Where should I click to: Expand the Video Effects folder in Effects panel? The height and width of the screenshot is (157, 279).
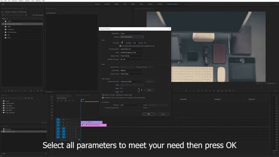(x=2, y=110)
